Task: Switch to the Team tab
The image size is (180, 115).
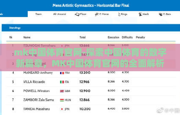Action: click(x=38, y=14)
